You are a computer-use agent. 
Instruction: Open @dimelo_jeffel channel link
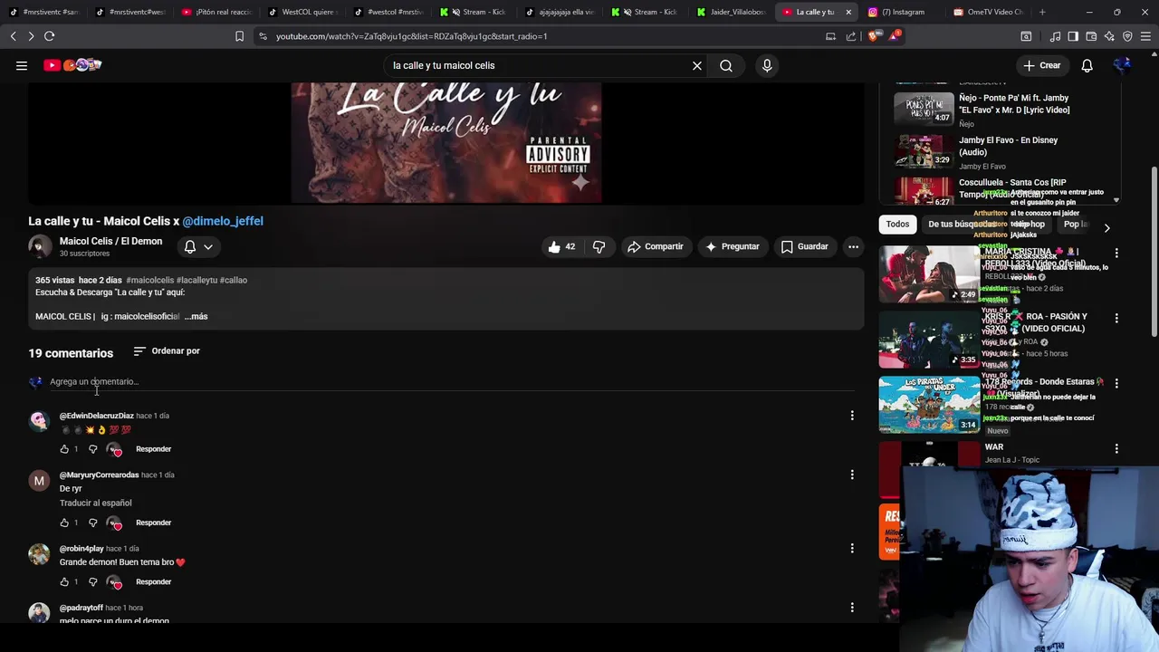click(223, 221)
